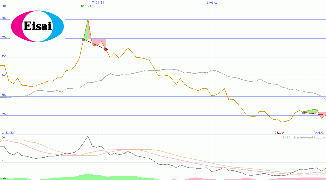Select the 1/23/23 date label

[x=8, y=133]
